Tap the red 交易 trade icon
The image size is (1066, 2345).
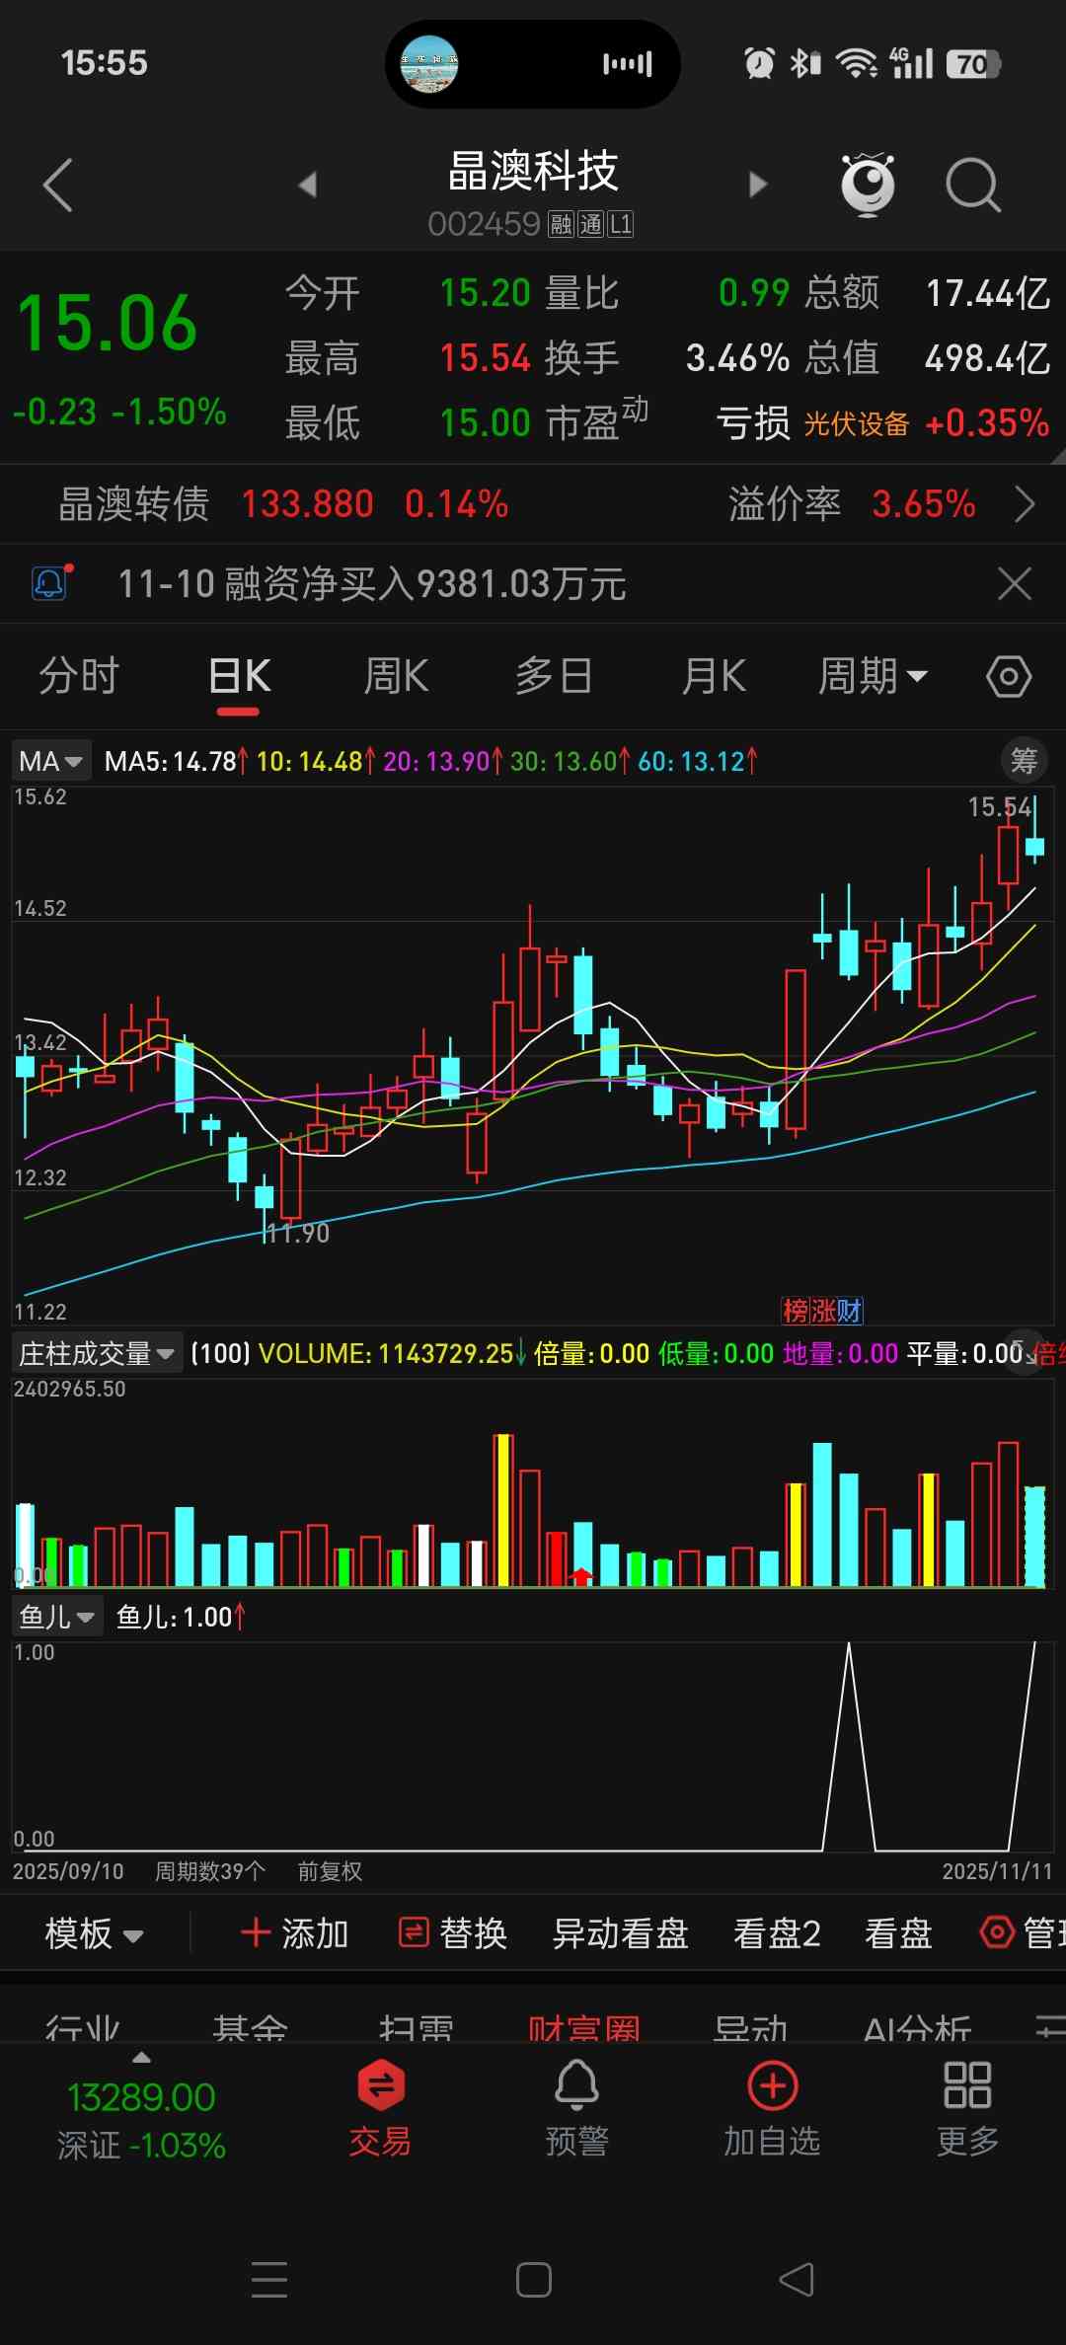pos(380,2109)
